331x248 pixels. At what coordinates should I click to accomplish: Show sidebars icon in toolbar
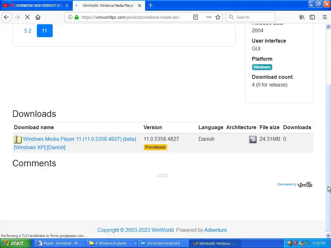click(312, 17)
